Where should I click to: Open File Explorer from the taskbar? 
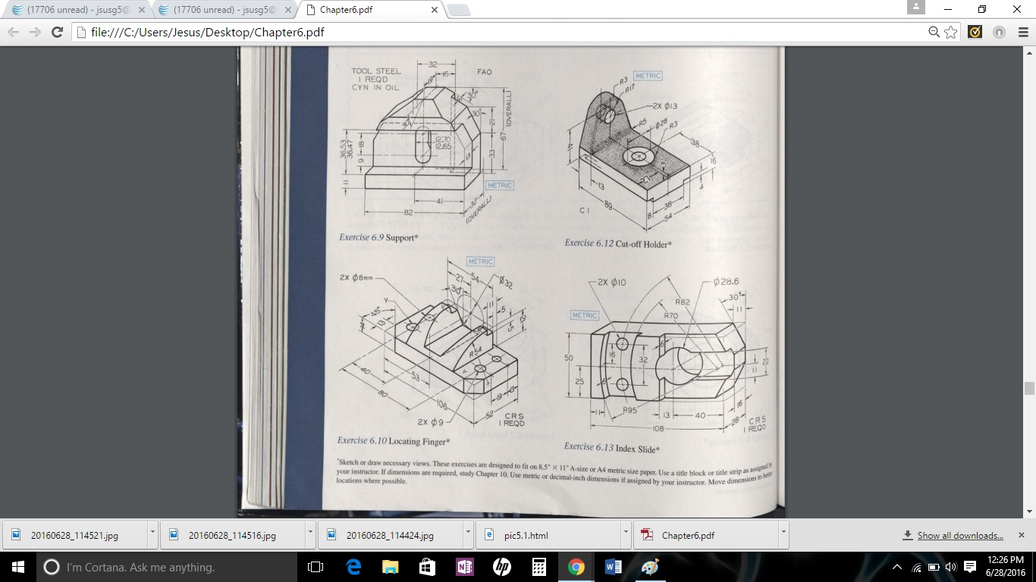pyautogui.click(x=389, y=565)
